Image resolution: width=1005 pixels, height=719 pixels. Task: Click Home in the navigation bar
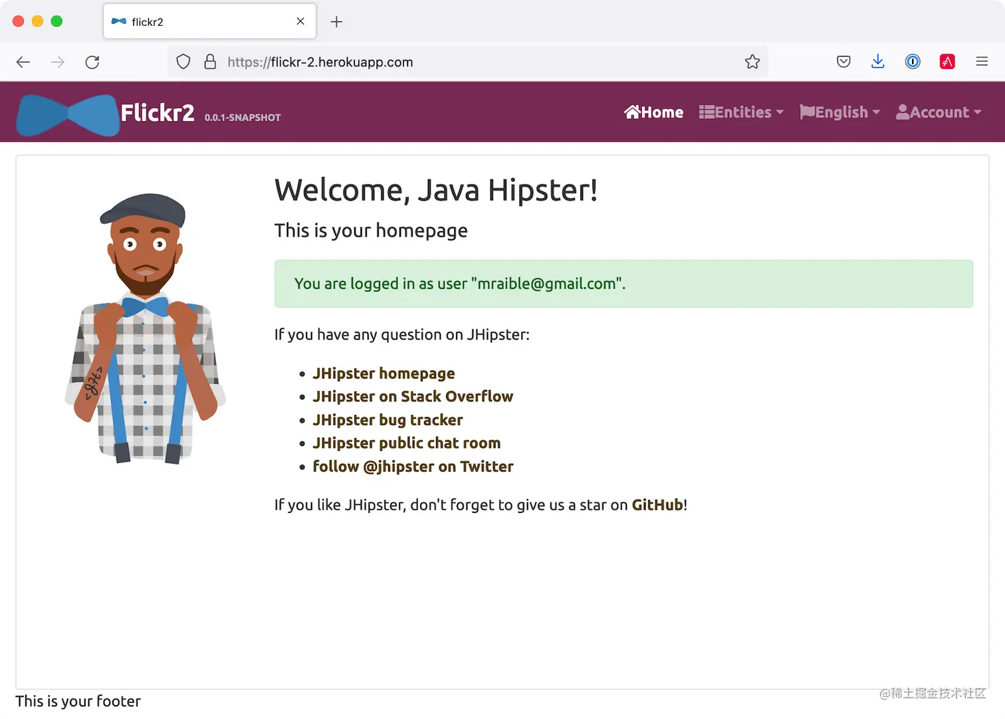point(653,112)
